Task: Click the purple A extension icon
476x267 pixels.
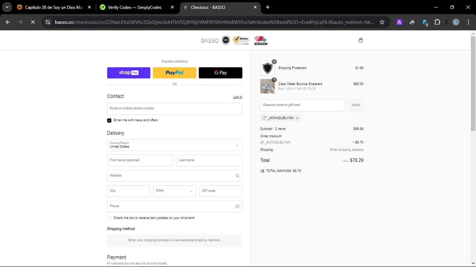Action: pyautogui.click(x=400, y=22)
